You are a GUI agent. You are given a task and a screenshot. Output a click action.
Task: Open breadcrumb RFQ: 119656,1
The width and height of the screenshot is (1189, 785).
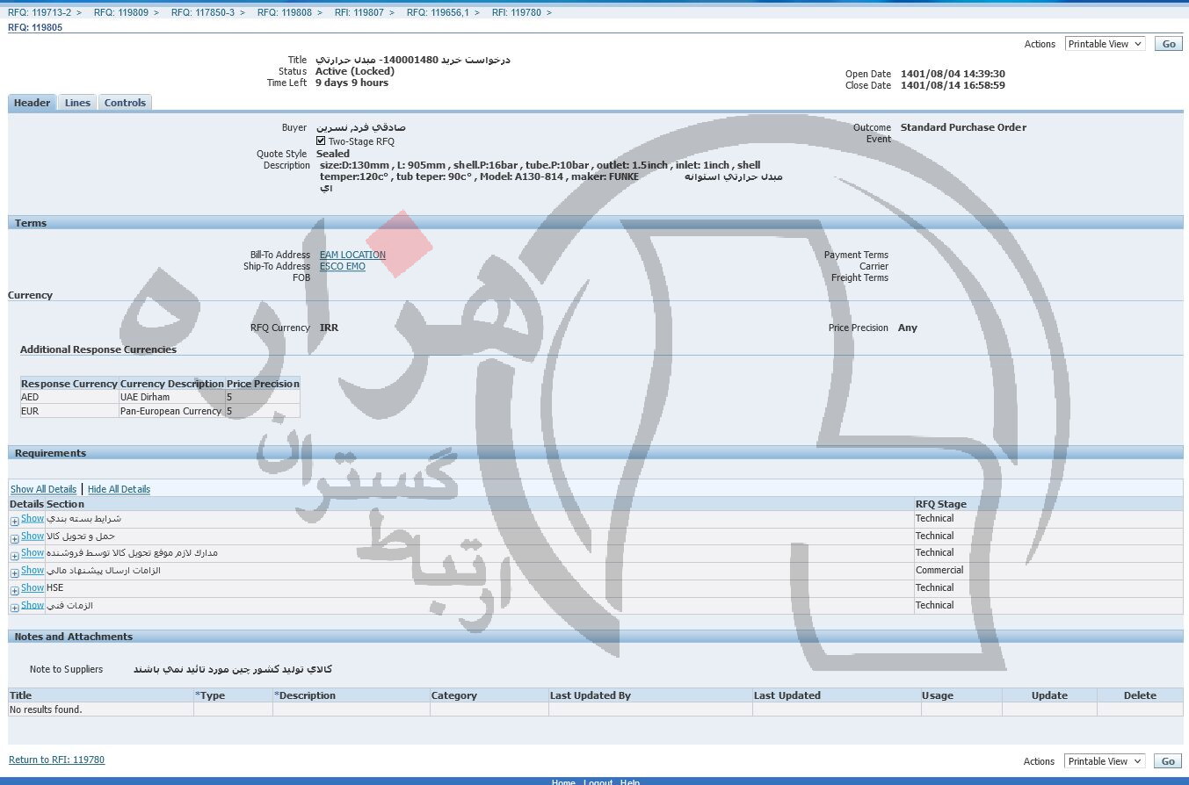438,12
